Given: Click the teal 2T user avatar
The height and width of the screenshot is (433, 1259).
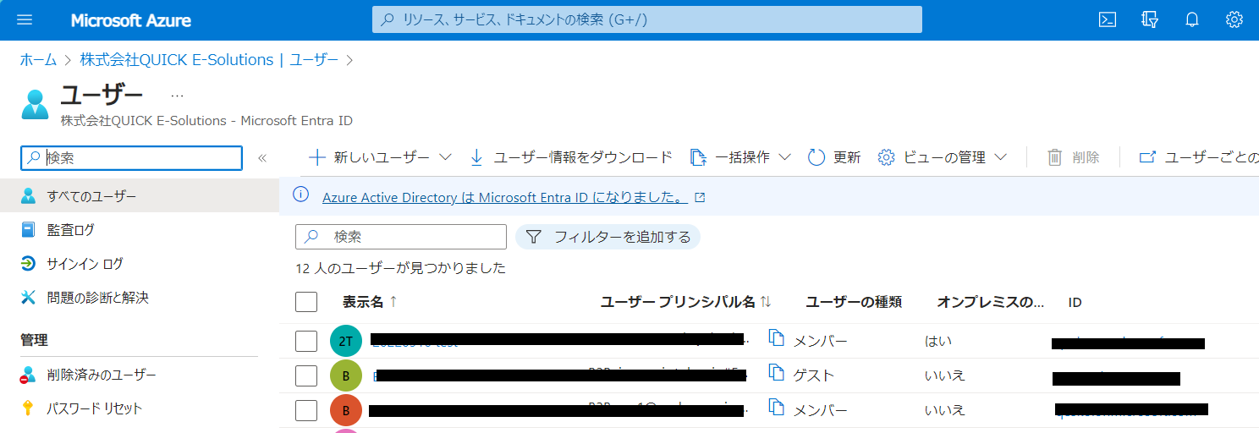Looking at the screenshot, I should tap(346, 341).
